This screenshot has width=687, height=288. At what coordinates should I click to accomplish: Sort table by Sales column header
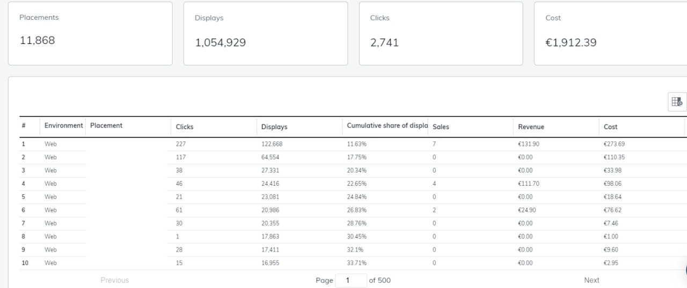pyautogui.click(x=441, y=127)
